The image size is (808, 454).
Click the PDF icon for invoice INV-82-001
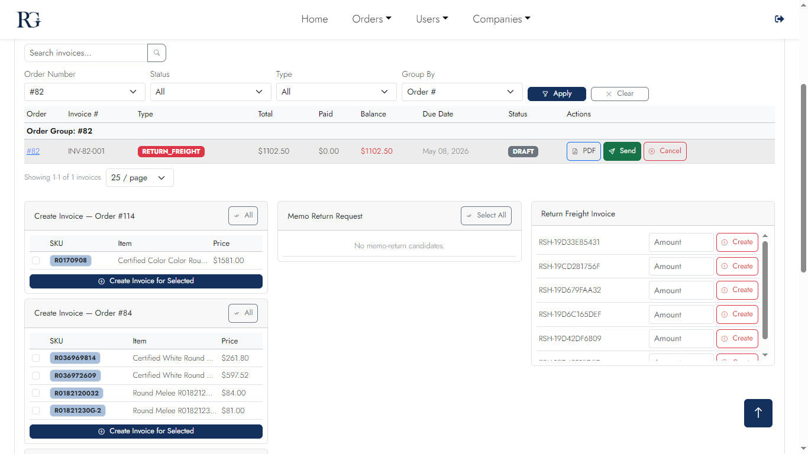coord(576,151)
